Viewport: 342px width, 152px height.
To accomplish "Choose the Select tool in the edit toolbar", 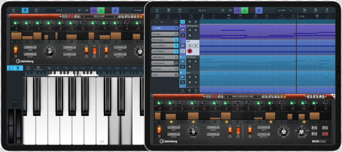I will [158, 16].
